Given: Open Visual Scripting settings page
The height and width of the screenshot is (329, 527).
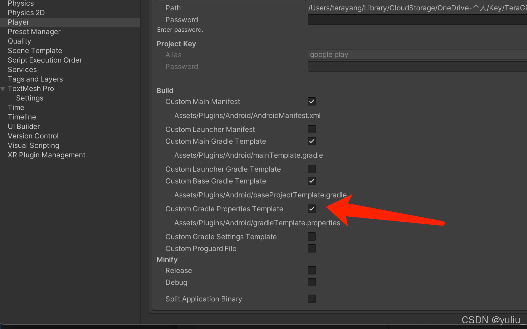Looking at the screenshot, I should tap(33, 145).
